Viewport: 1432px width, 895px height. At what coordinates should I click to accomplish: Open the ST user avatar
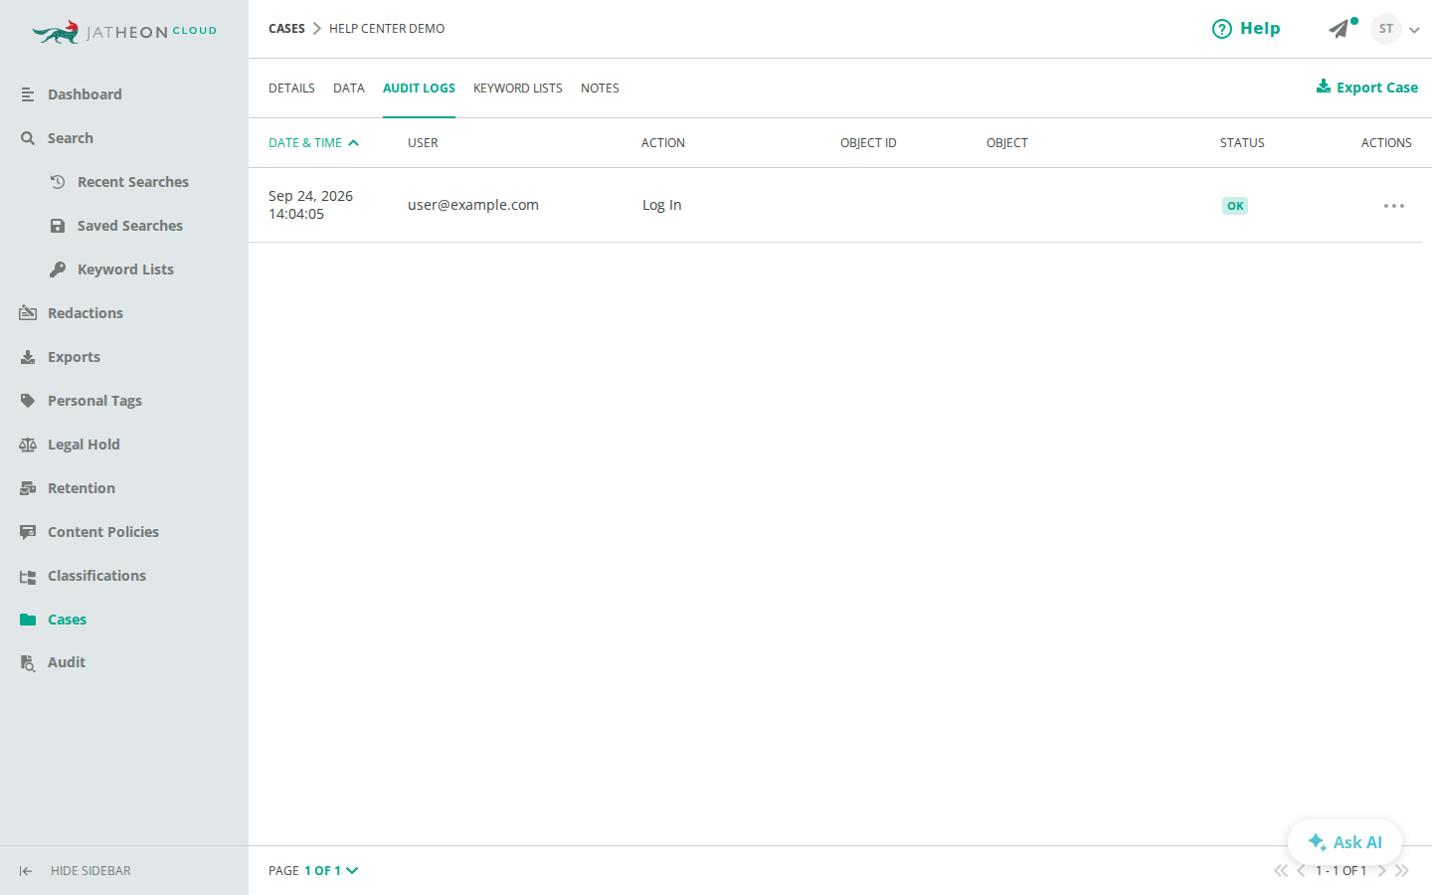(1386, 29)
